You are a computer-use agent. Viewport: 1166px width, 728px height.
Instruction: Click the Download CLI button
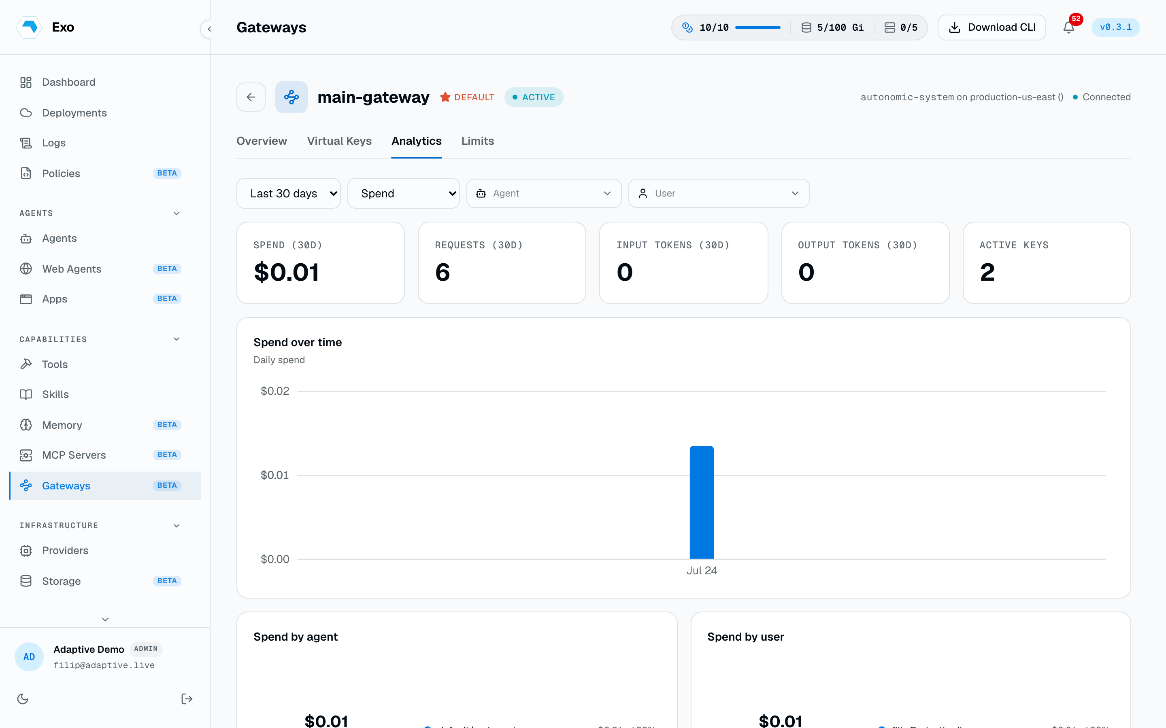992,28
